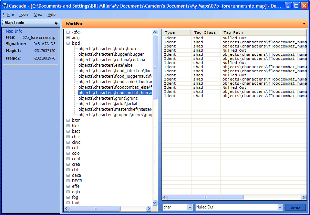Open the Help menu
Image resolution: width=310 pixels, height=215 pixels.
(51, 14)
